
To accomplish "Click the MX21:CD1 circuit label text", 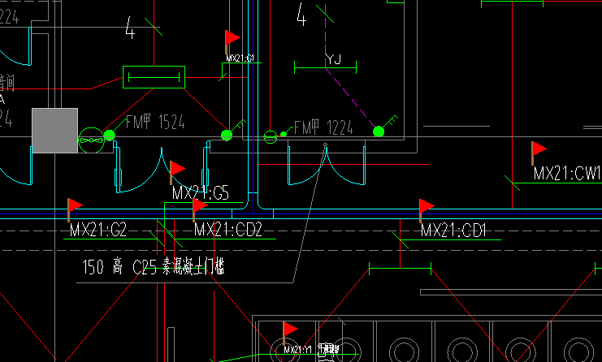I will (453, 231).
